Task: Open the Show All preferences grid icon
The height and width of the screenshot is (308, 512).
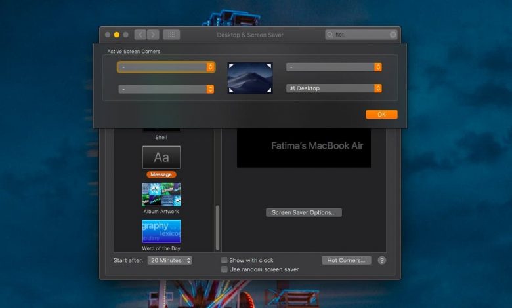Action: click(171, 35)
